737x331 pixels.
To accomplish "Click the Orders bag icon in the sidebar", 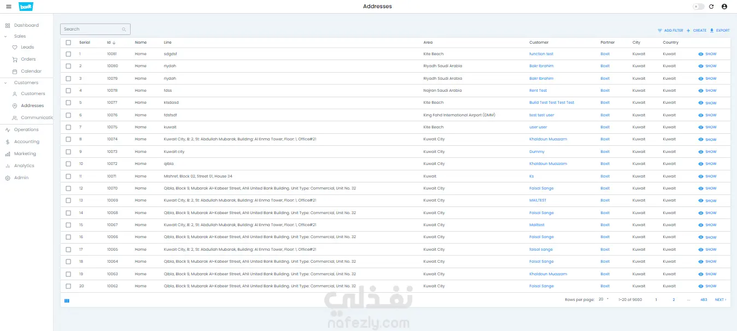I will tap(15, 60).
